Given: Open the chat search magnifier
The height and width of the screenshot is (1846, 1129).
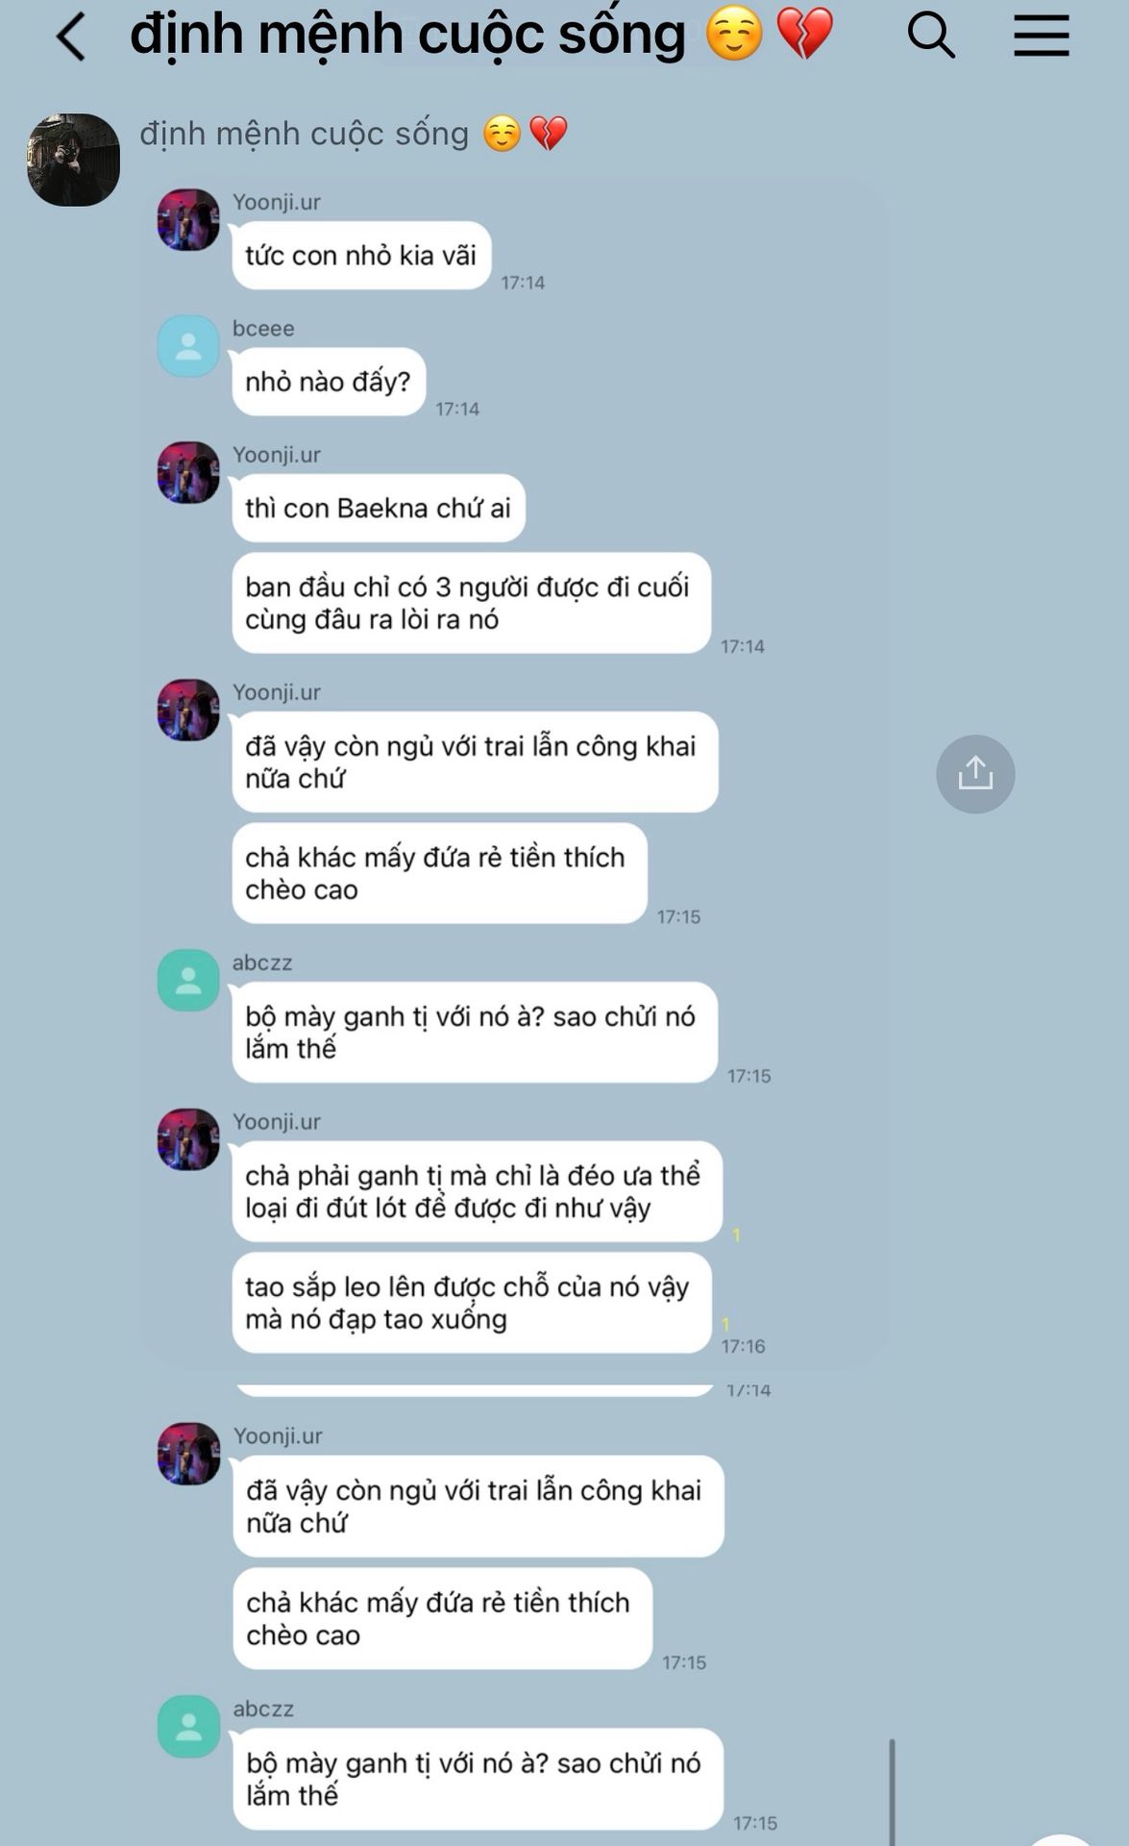Looking at the screenshot, I should pyautogui.click(x=930, y=36).
